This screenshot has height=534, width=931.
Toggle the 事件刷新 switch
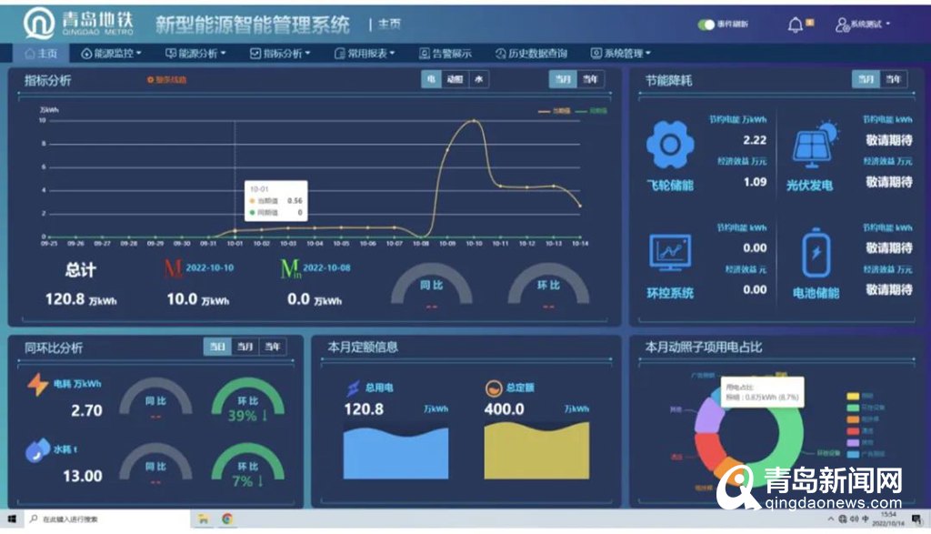tap(706, 25)
